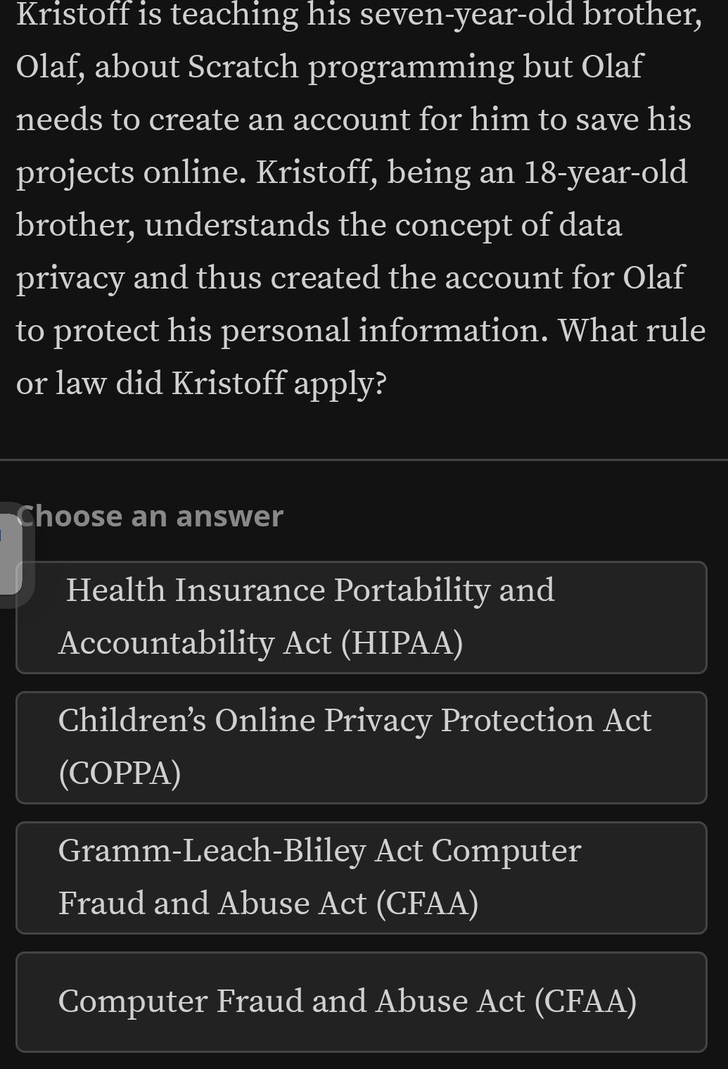Click 'Accountability Act (HIPAA)' text line
This screenshot has width=728, height=1069.
coord(261,643)
